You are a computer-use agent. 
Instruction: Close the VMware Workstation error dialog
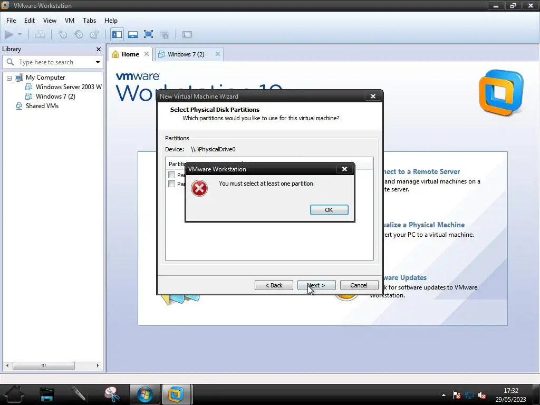(x=344, y=169)
